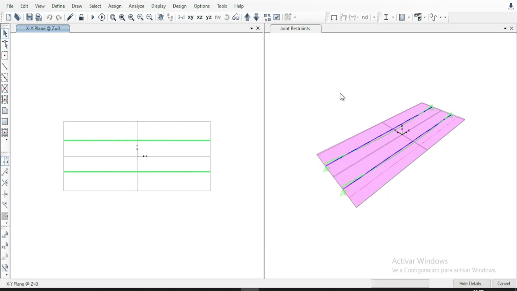The image size is (517, 291).
Task: Run analysis with play arrow
Action: coord(92,17)
